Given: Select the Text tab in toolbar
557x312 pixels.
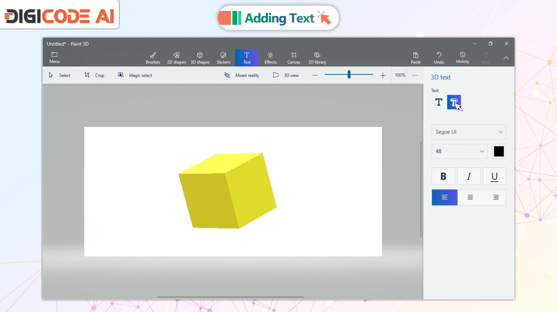Looking at the screenshot, I should [x=247, y=58].
